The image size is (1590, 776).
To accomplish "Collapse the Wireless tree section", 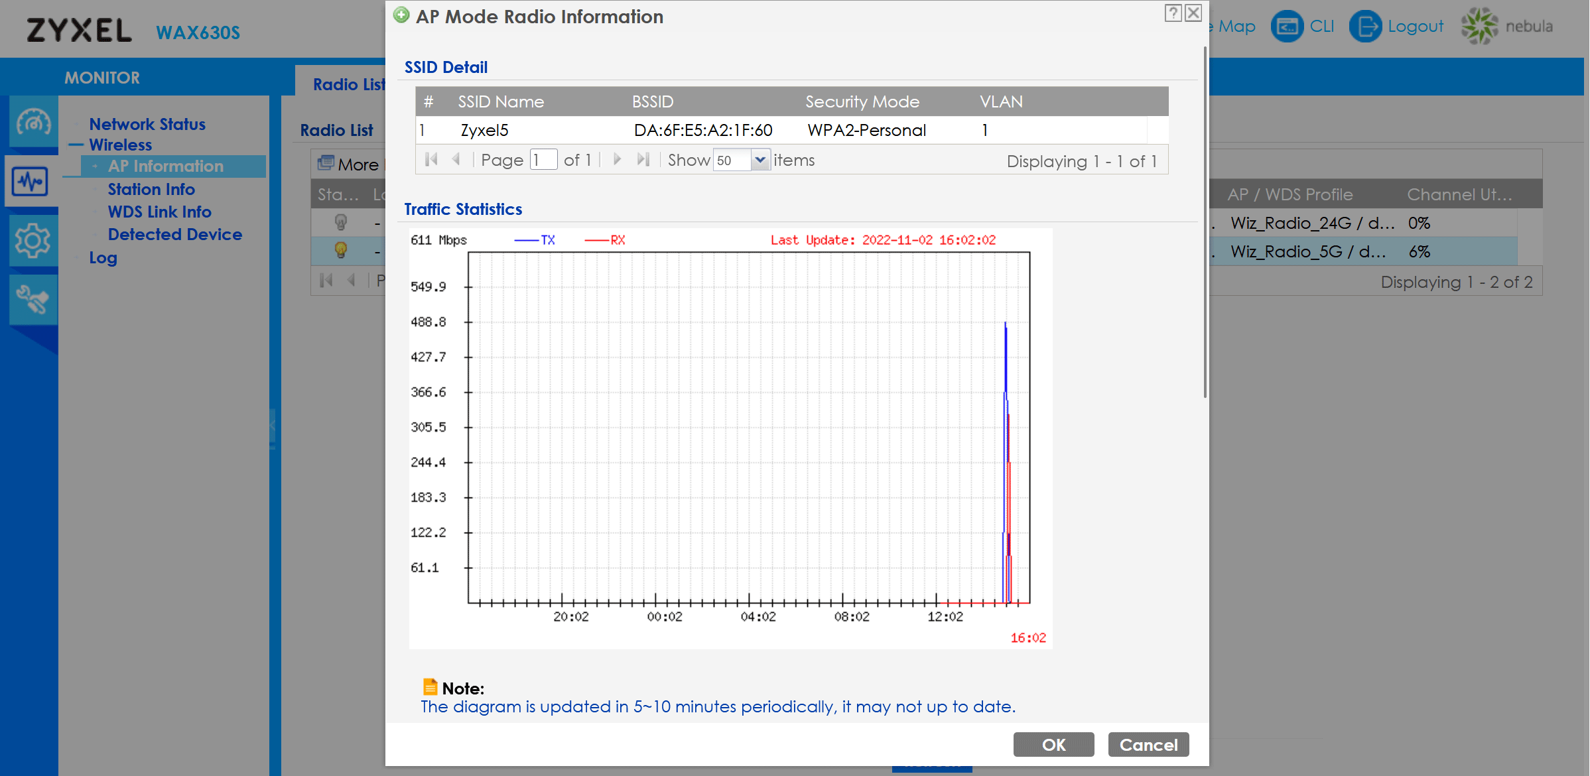I will [x=76, y=145].
